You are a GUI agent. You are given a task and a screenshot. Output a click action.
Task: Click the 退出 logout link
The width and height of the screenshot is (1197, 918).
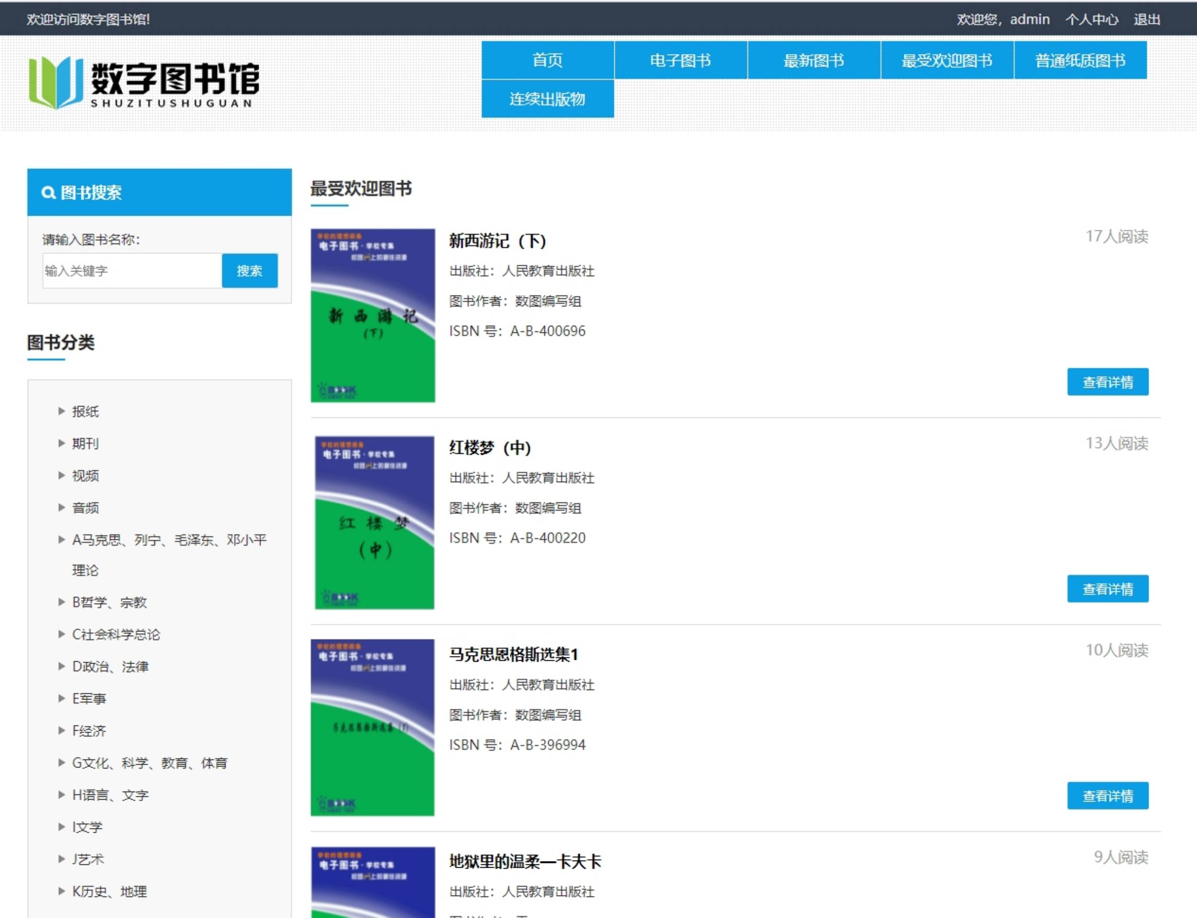1146,20
